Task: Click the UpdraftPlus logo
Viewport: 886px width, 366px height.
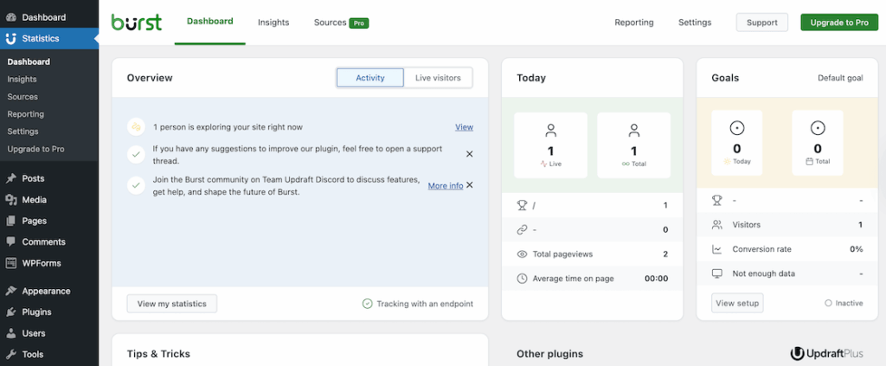Action: pyautogui.click(x=826, y=354)
